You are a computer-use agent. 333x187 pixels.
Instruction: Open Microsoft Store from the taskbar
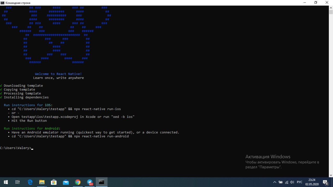tap(54, 182)
